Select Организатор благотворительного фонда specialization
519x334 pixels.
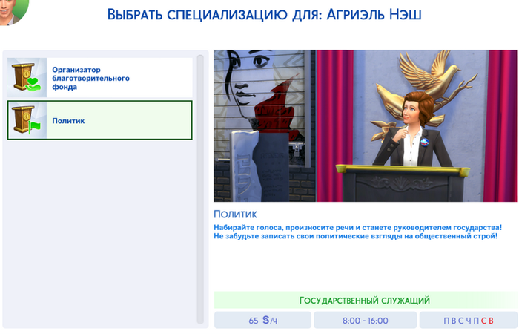coord(100,77)
